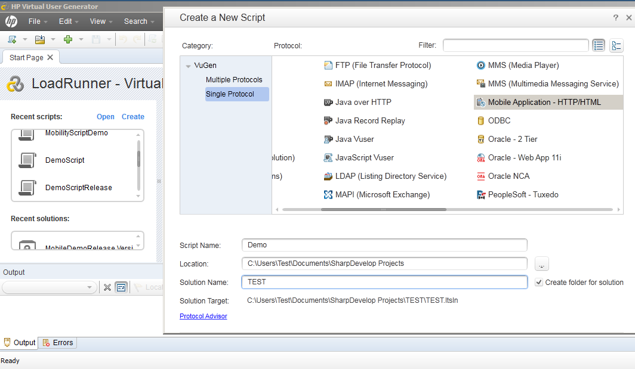Click the green plus Add icon
This screenshot has width=635, height=369.
pyautogui.click(x=68, y=39)
